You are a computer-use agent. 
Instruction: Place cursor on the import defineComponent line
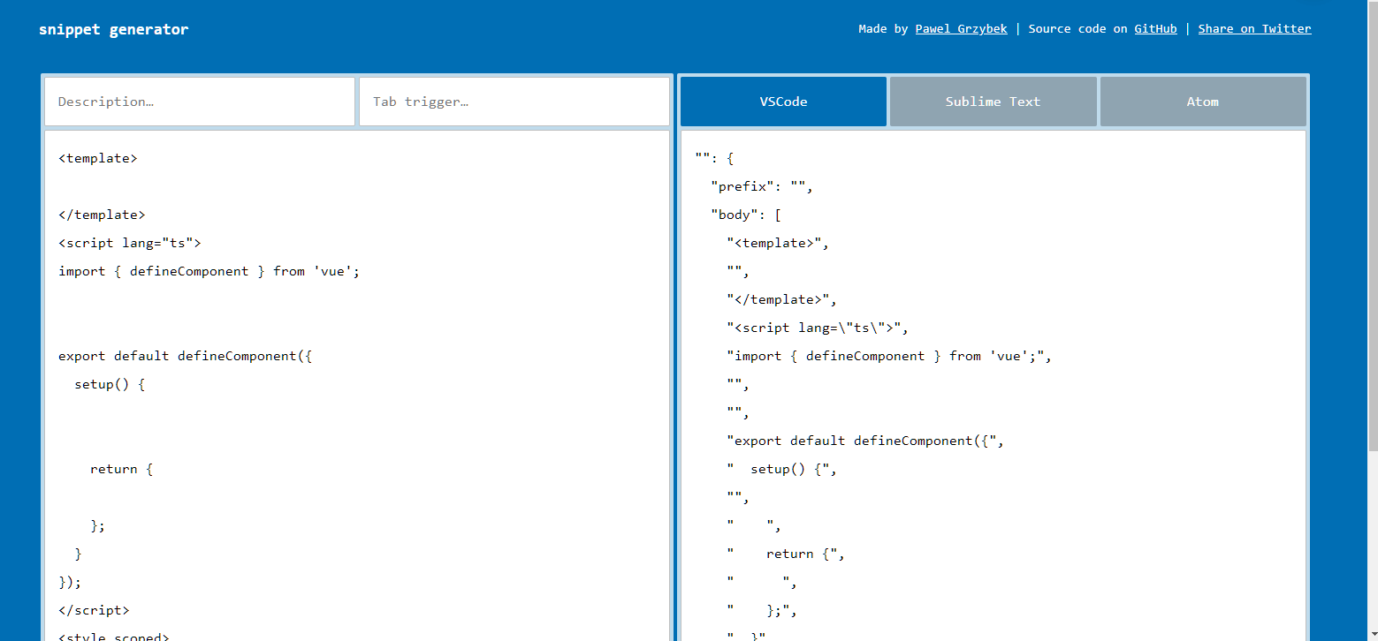coord(209,272)
